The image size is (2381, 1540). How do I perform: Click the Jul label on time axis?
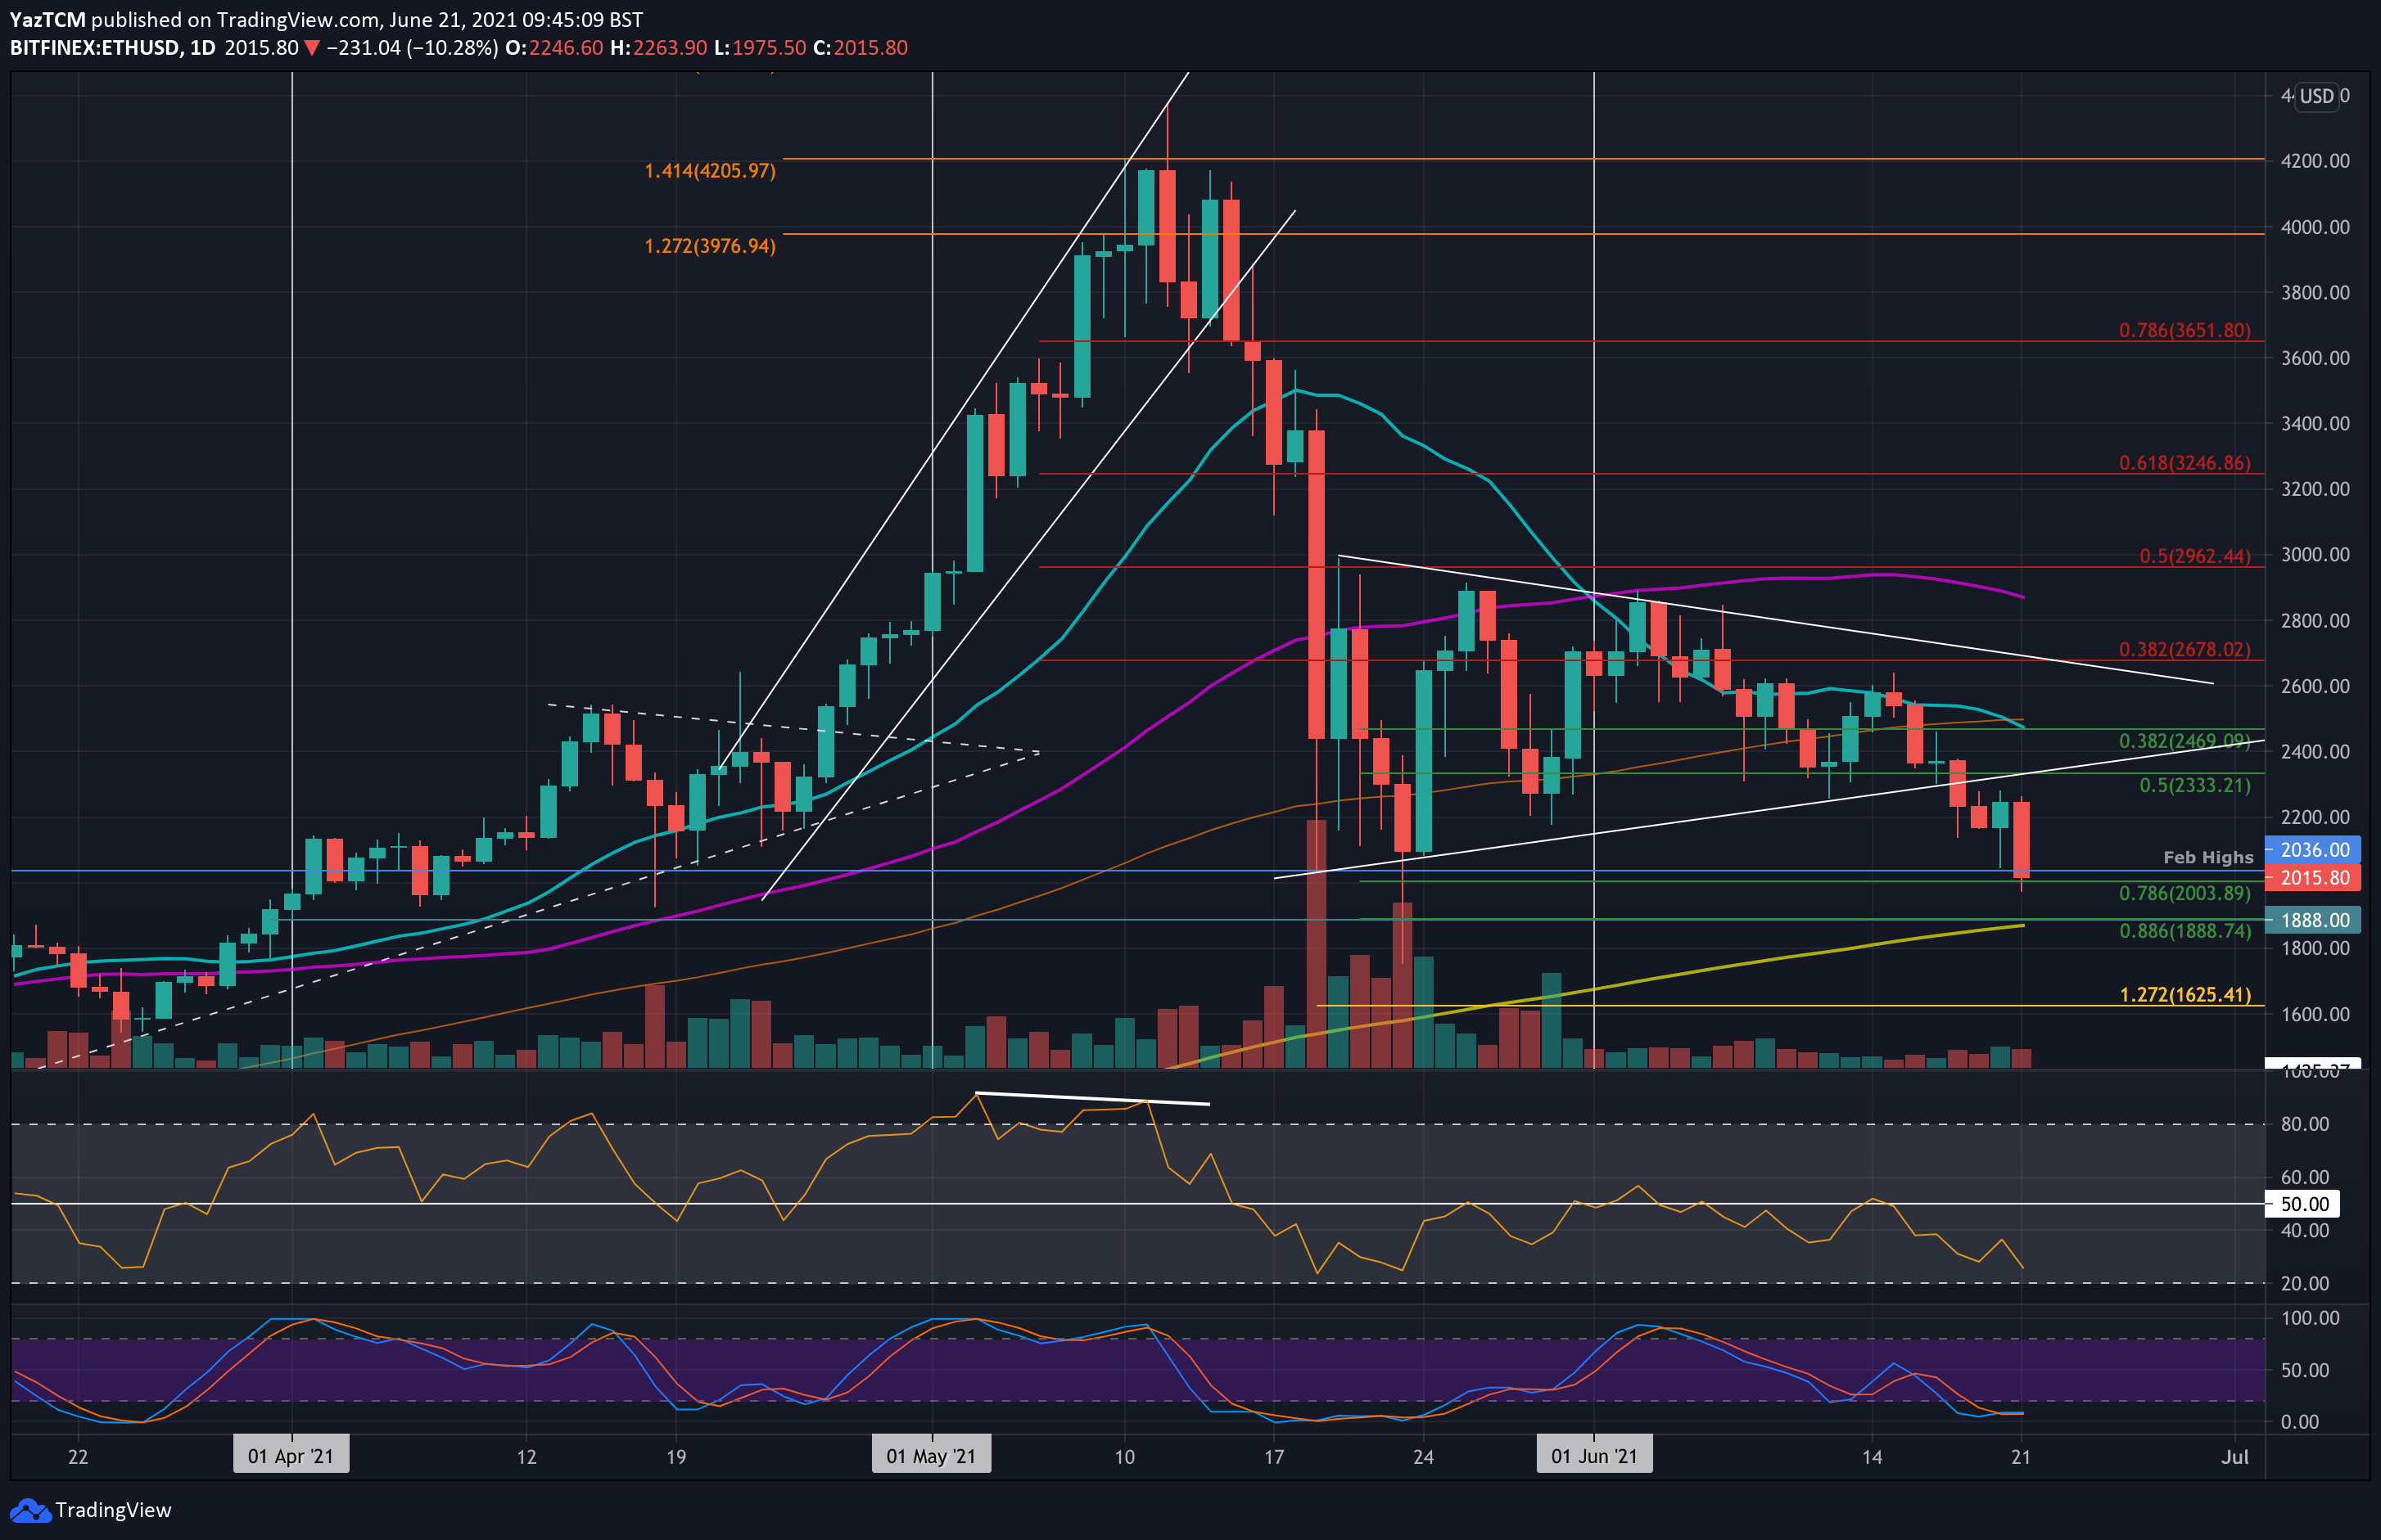point(2235,1457)
